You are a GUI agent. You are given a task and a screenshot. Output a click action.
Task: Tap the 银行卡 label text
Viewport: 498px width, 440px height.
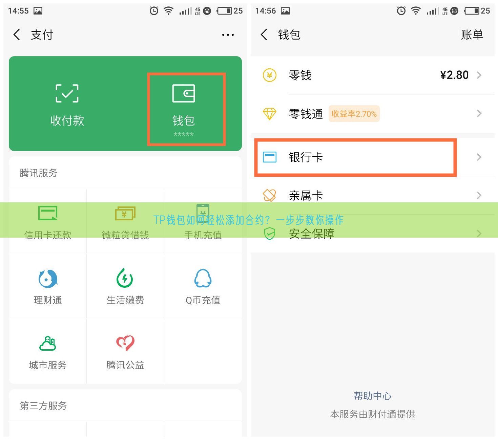[x=306, y=157]
